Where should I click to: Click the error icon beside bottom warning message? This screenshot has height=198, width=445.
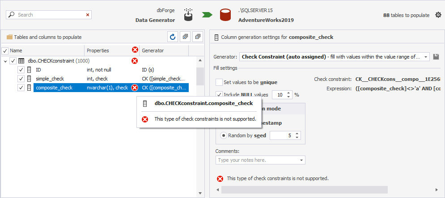[220, 179]
